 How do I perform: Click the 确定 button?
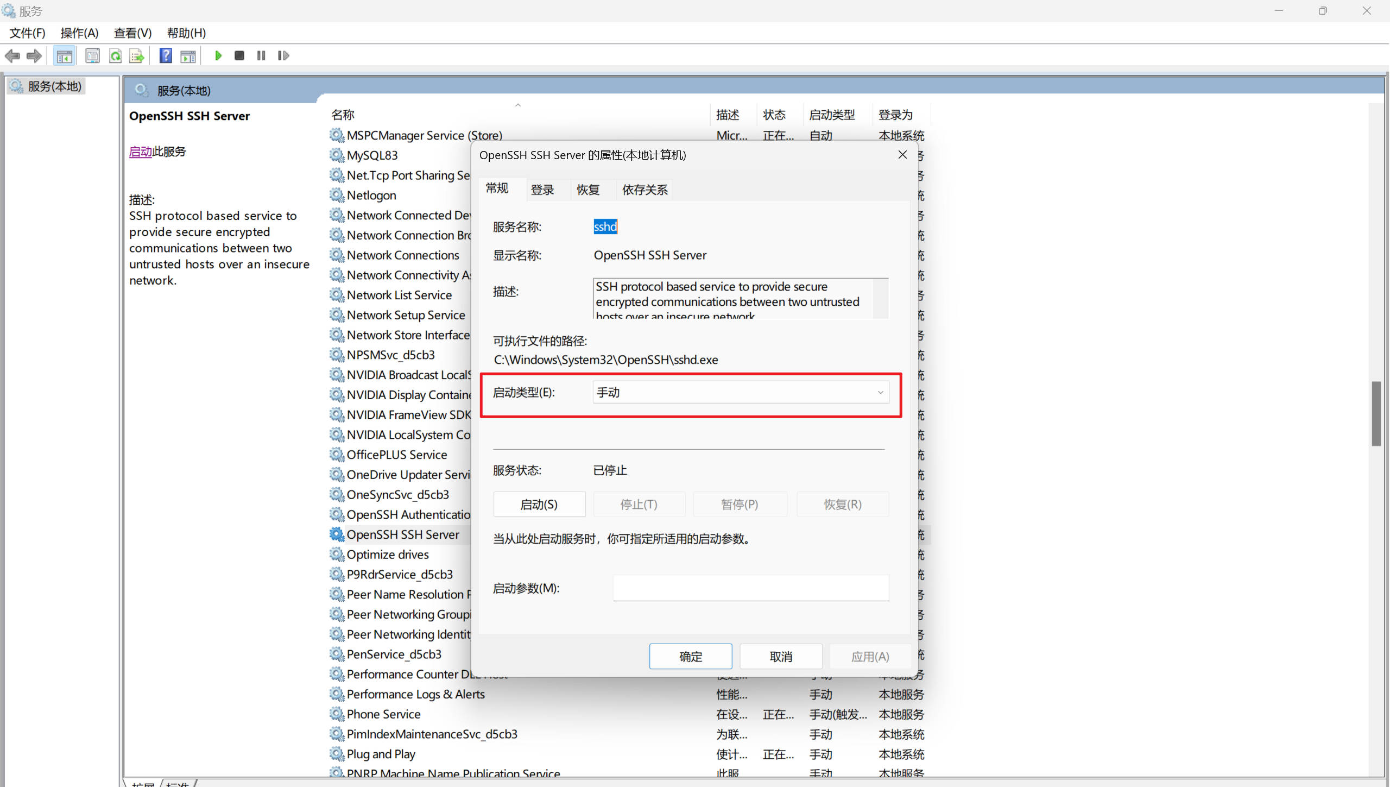[x=691, y=657]
